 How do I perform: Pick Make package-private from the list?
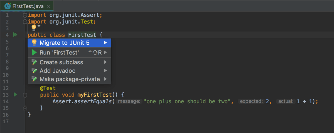click(70, 79)
